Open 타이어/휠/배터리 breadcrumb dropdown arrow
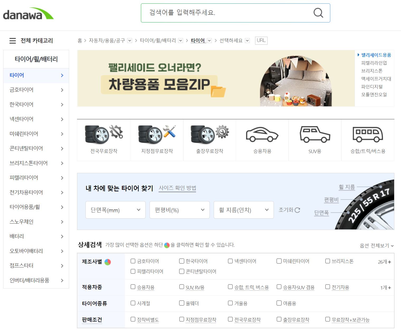This screenshot has width=401, height=335. (181, 41)
